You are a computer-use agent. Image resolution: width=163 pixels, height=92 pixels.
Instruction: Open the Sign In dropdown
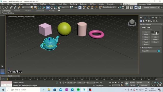pos(130,4)
